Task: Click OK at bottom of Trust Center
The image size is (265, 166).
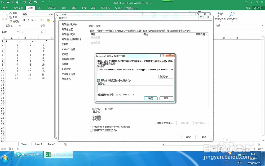Action: point(188,137)
